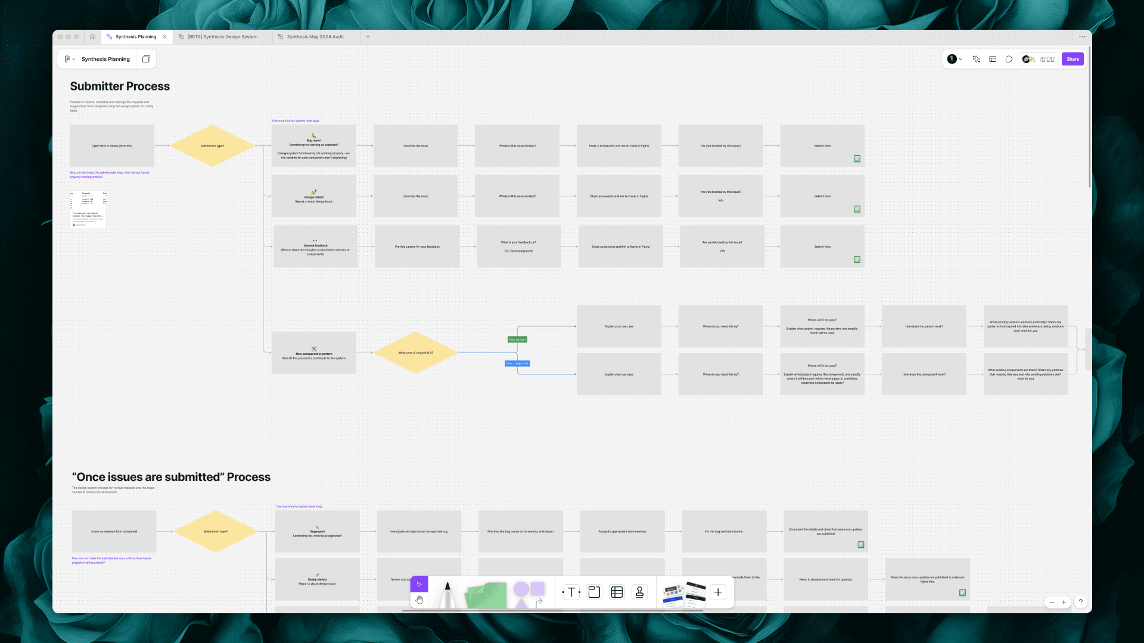1144x643 pixels.
Task: Open the Figma main menu dropdown
Action: tap(70, 59)
